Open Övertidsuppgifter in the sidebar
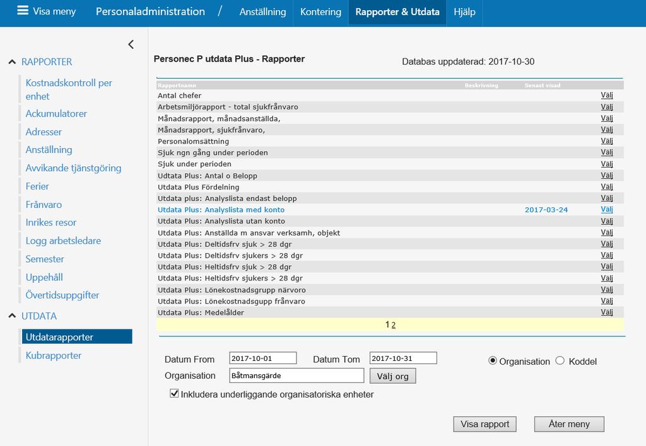 click(x=62, y=295)
